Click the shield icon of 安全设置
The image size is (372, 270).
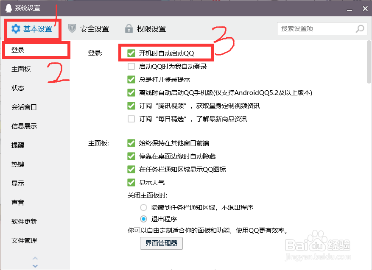coord(72,28)
